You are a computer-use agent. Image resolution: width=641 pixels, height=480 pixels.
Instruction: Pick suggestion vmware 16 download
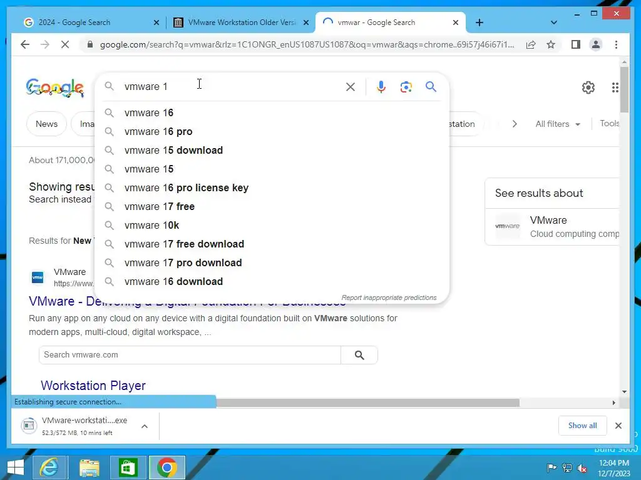pyautogui.click(x=272, y=282)
